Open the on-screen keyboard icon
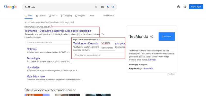Screen dimensions: 206x96 102,7
